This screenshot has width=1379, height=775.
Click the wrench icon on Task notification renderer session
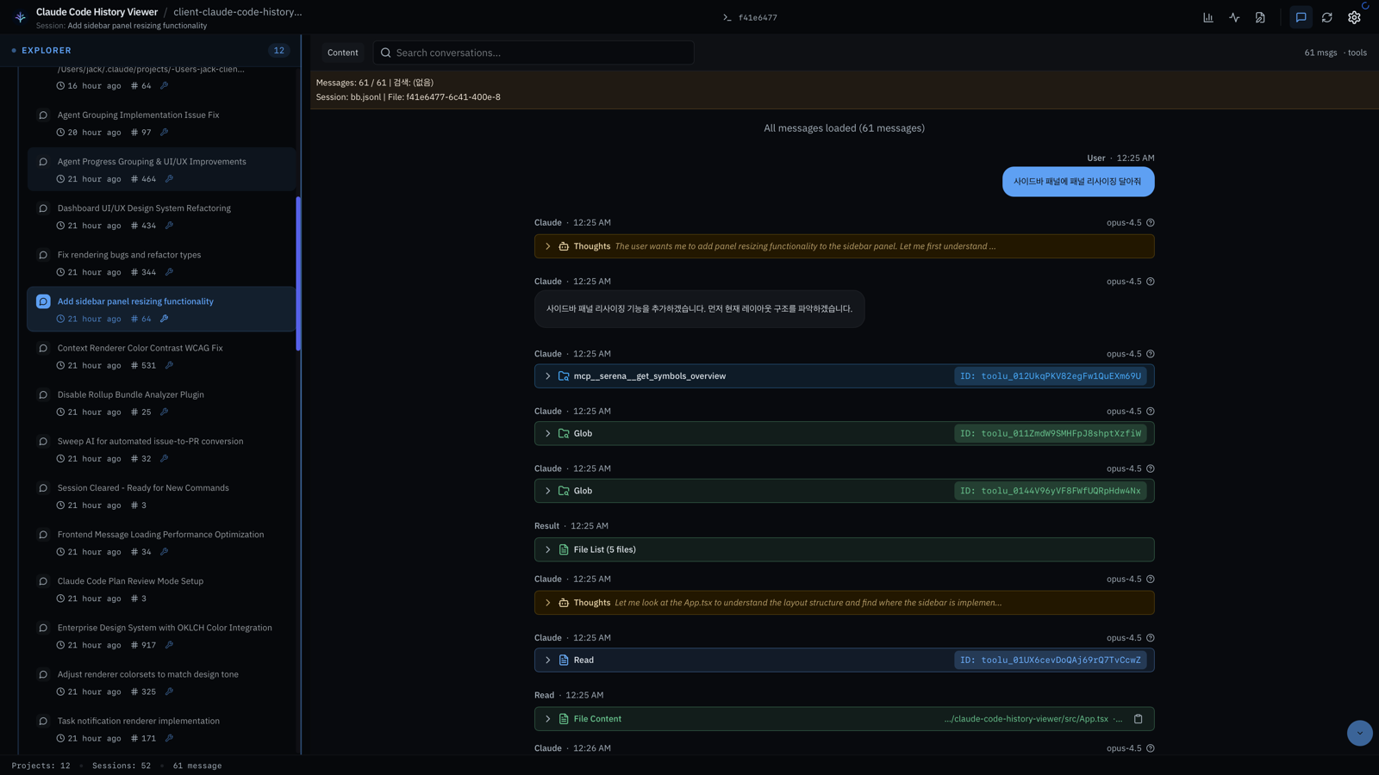coord(169,738)
